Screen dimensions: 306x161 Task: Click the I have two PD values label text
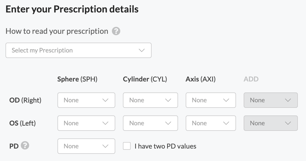click(165, 146)
